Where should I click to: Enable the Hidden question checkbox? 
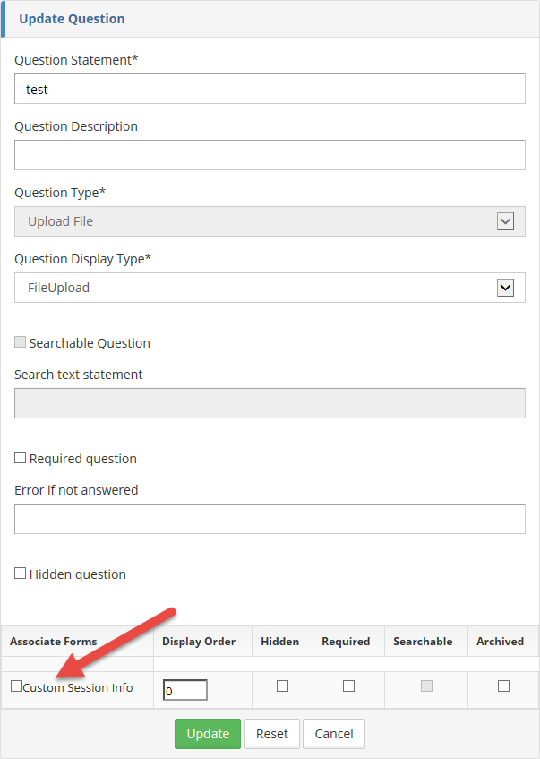[21, 574]
